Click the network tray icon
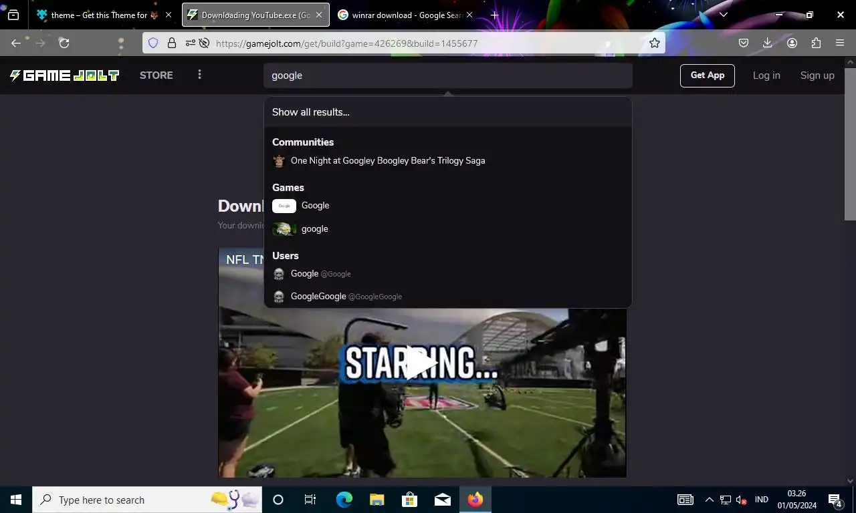Screen dimensions: 856x513 [x=725, y=500]
